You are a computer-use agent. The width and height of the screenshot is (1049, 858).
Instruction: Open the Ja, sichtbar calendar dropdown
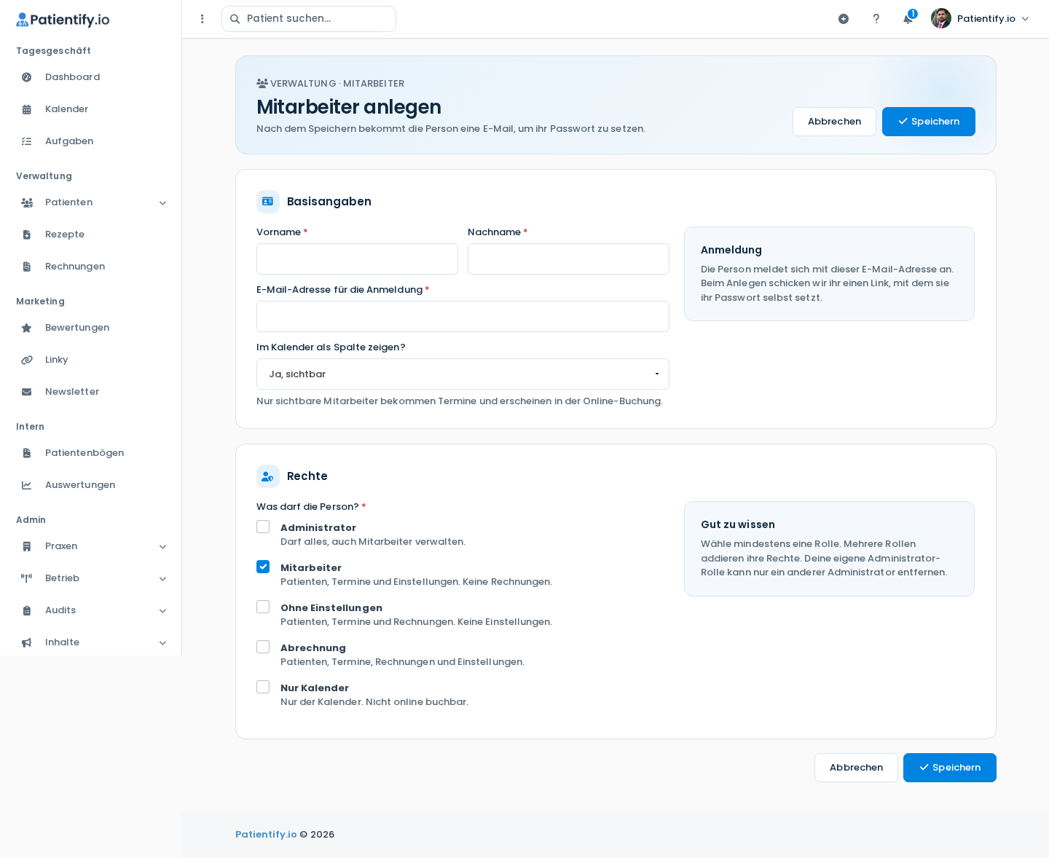click(463, 374)
